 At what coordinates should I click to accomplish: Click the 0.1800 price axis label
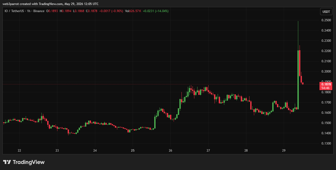tap(326, 92)
